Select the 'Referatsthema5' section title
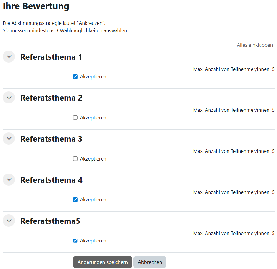Screen dimensions: 277x269 (x=50, y=221)
